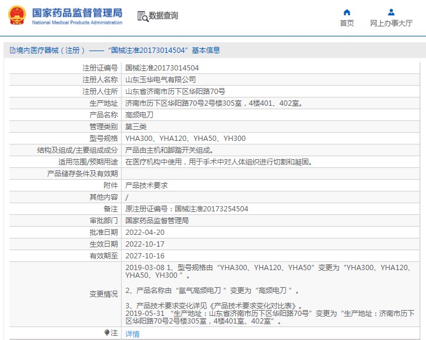Click the empty 产品储存条件及有效期 value cell

coord(270,174)
